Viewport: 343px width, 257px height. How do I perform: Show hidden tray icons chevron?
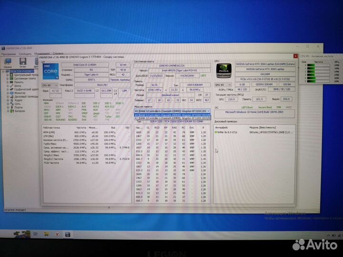[x=328, y=236]
